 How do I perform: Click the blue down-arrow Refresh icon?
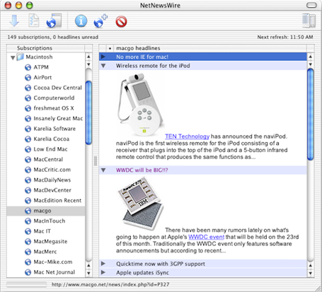point(14,21)
